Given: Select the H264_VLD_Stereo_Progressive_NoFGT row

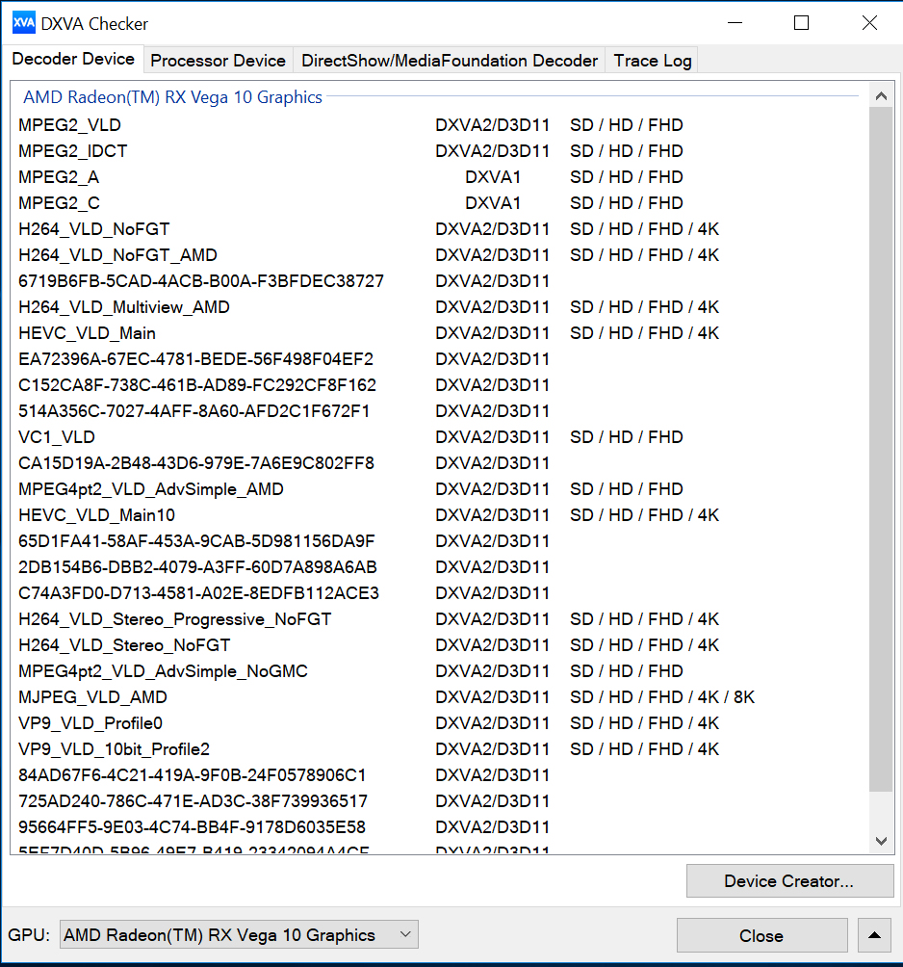Looking at the screenshot, I should (438, 619).
